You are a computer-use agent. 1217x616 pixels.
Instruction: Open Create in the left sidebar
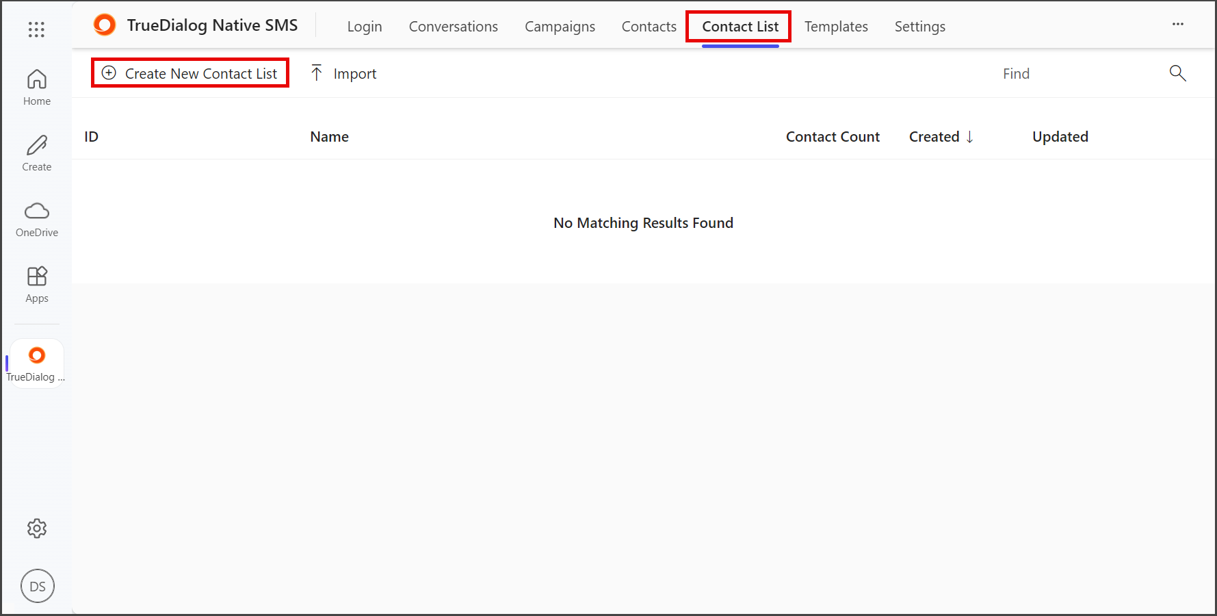(37, 153)
